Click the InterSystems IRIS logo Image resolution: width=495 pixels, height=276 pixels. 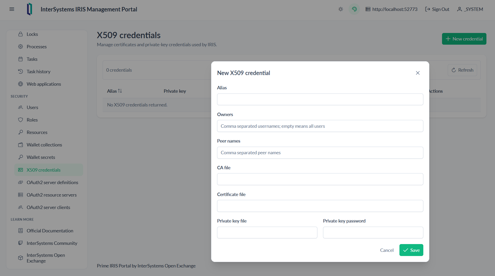[30, 9]
